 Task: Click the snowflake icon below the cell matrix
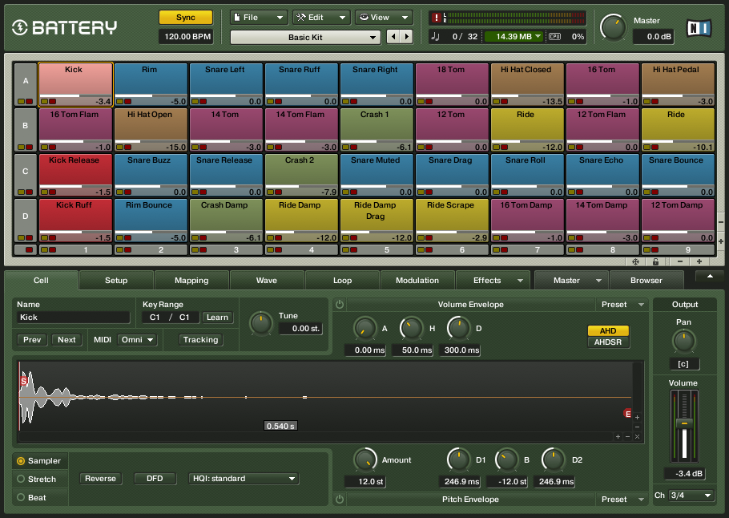tap(635, 262)
